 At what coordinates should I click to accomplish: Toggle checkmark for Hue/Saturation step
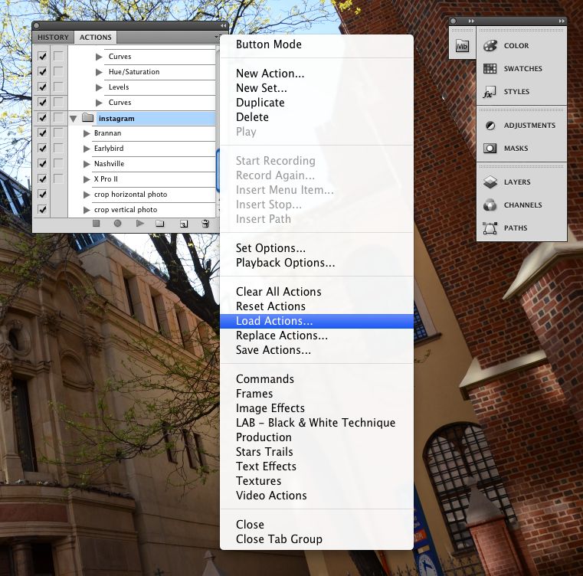coord(42,71)
